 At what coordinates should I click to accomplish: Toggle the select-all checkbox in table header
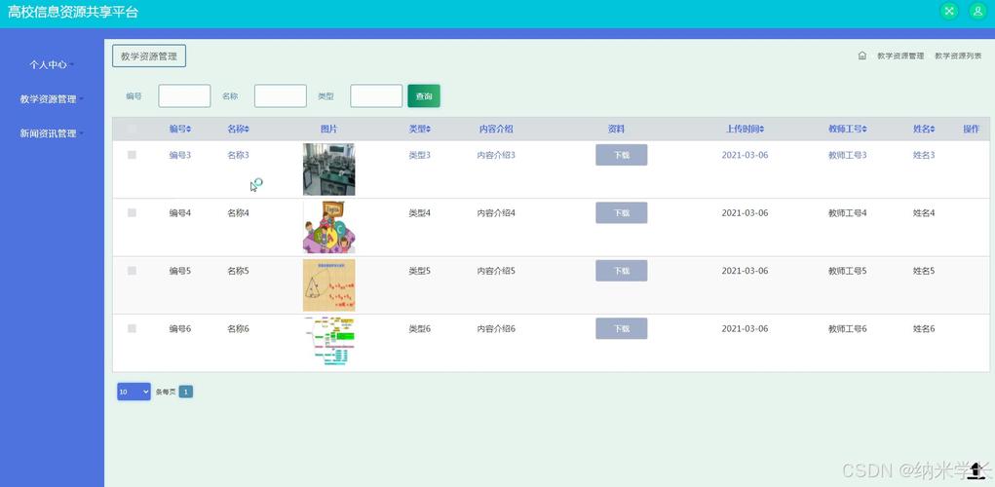click(x=132, y=129)
